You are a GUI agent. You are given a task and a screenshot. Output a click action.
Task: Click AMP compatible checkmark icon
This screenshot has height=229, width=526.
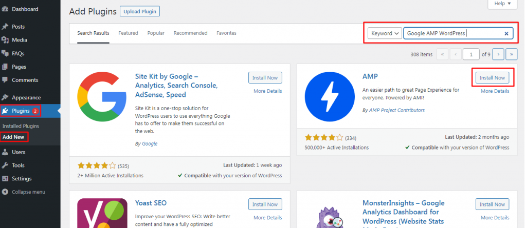[x=407, y=147]
